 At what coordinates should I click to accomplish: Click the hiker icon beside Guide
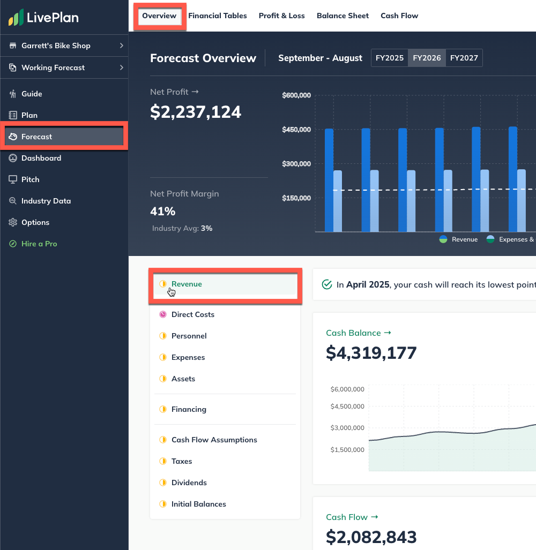(x=13, y=94)
